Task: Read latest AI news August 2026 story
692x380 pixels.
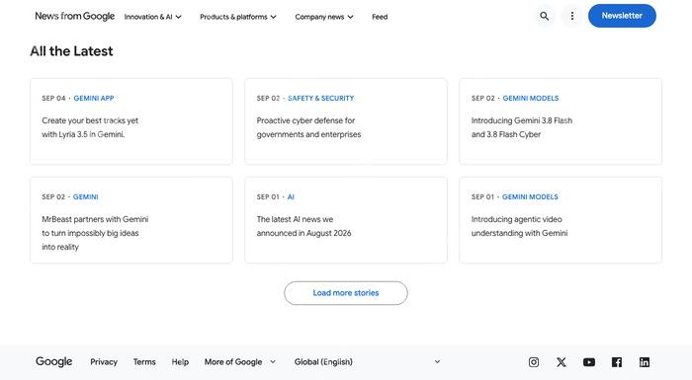Action: pos(303,226)
